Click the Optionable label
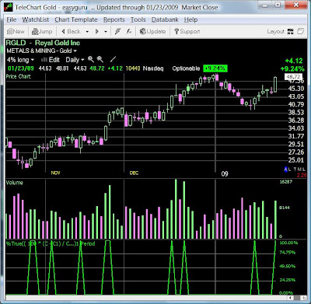311x304 pixels. (x=186, y=68)
